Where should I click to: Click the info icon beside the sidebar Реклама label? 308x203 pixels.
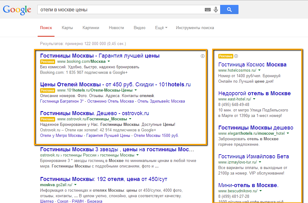236,56
